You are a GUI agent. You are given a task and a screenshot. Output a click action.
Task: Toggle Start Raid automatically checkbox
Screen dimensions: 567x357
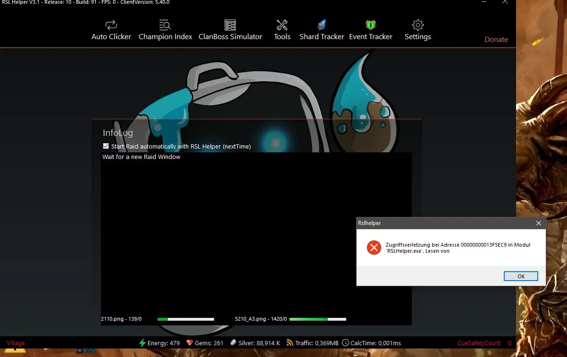(x=106, y=146)
